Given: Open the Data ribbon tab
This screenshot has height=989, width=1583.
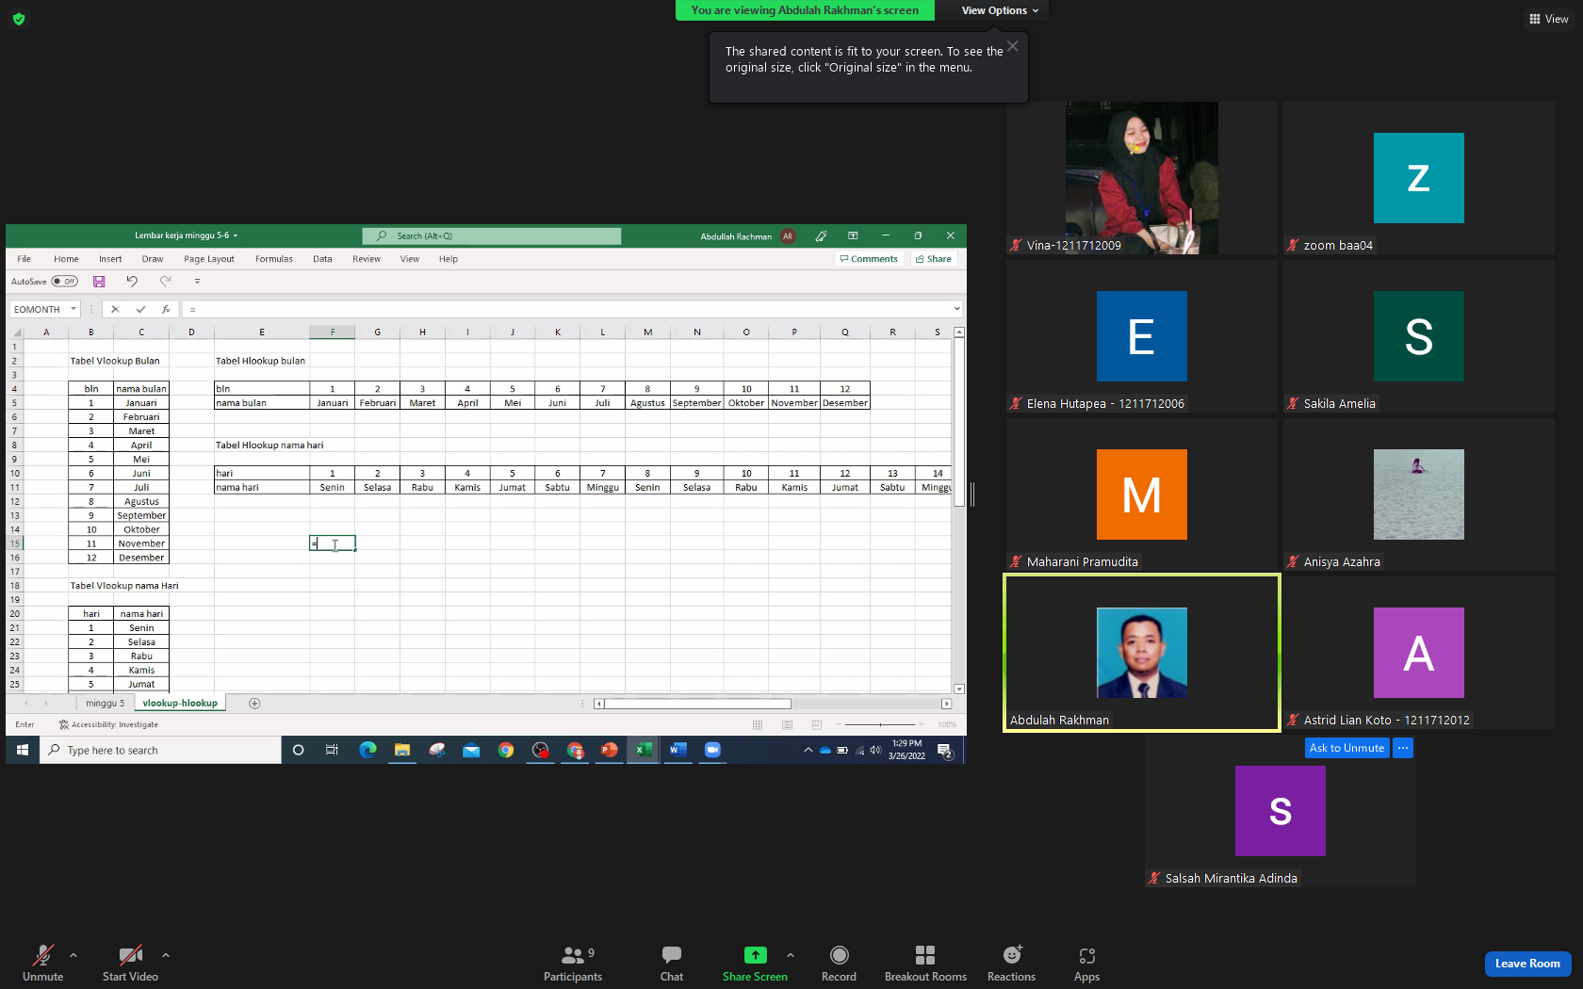Looking at the screenshot, I should [x=322, y=259].
